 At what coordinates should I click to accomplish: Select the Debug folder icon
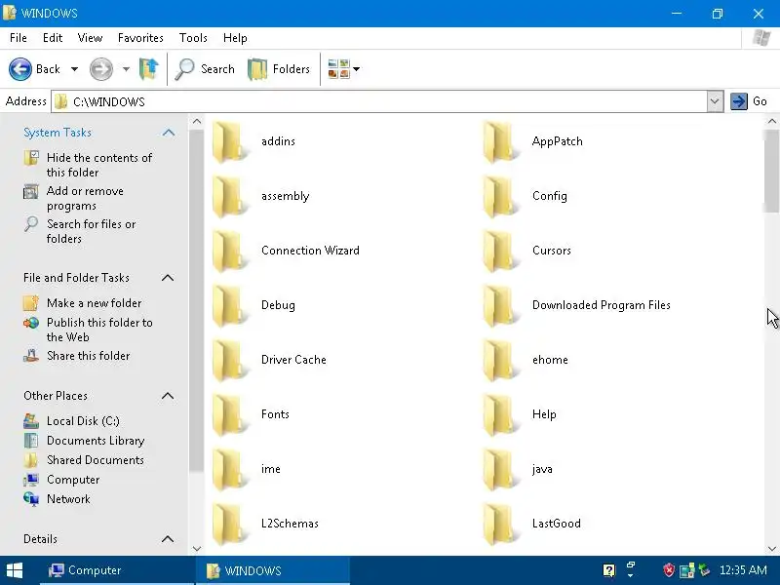coord(229,305)
